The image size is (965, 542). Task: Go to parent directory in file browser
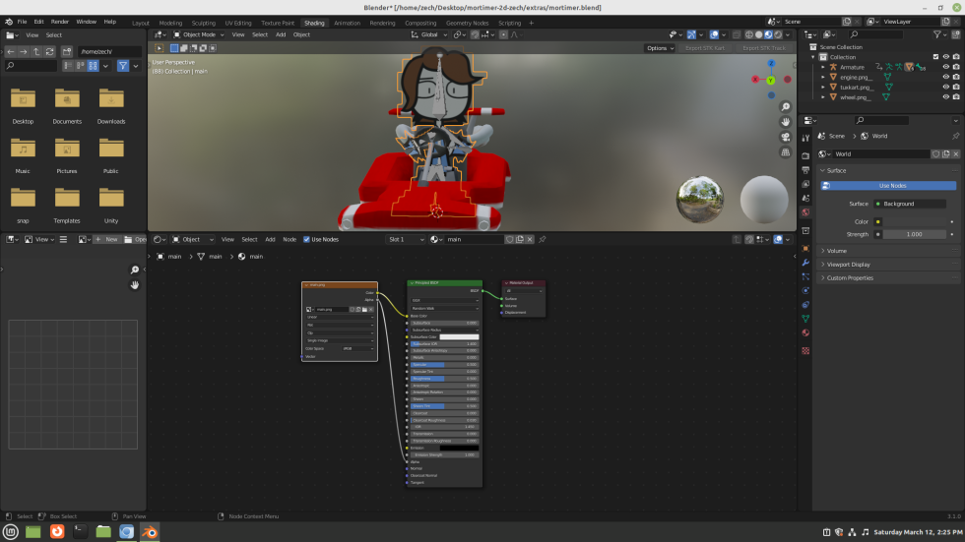click(x=36, y=51)
